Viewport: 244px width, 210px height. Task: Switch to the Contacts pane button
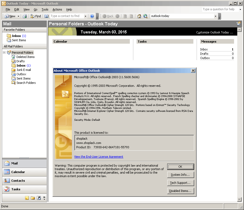pos(24,181)
